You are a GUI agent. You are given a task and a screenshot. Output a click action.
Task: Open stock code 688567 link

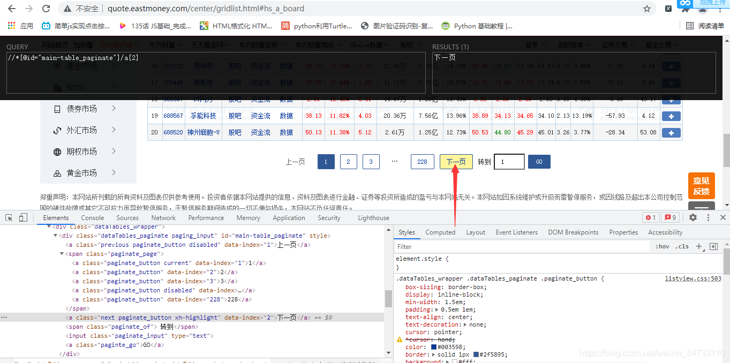click(x=173, y=116)
